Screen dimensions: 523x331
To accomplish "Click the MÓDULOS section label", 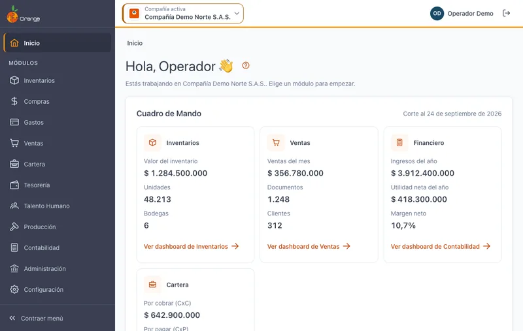I will pyautogui.click(x=24, y=63).
